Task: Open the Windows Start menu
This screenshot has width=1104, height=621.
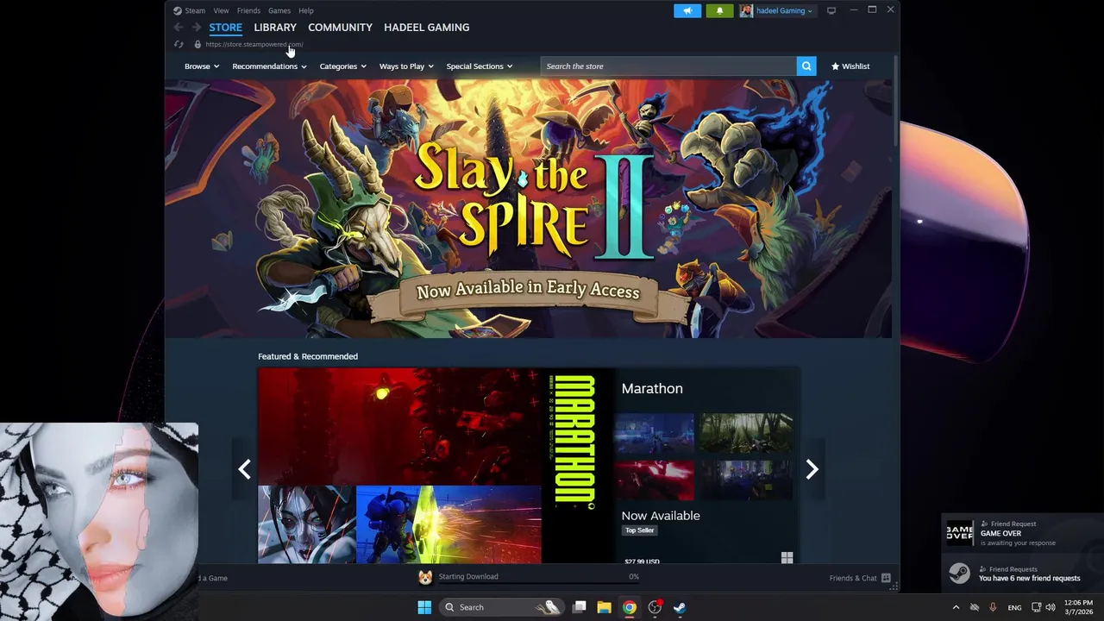Action: [424, 607]
